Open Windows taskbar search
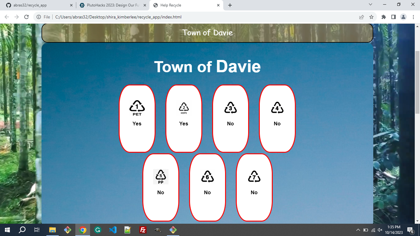420x236 pixels. coord(22,230)
